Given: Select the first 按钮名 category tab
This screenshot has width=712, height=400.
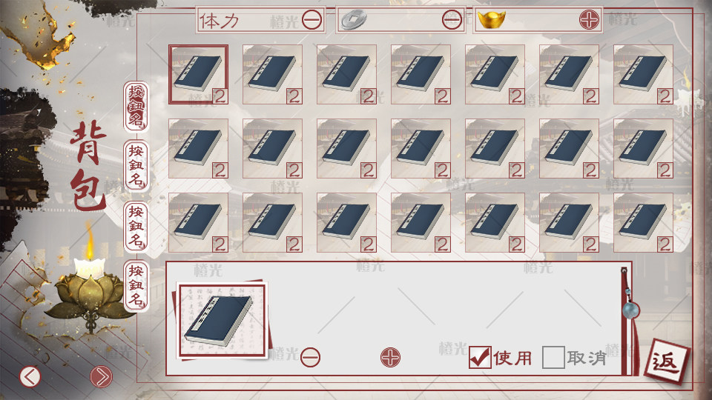Looking at the screenshot, I should 136,107.
